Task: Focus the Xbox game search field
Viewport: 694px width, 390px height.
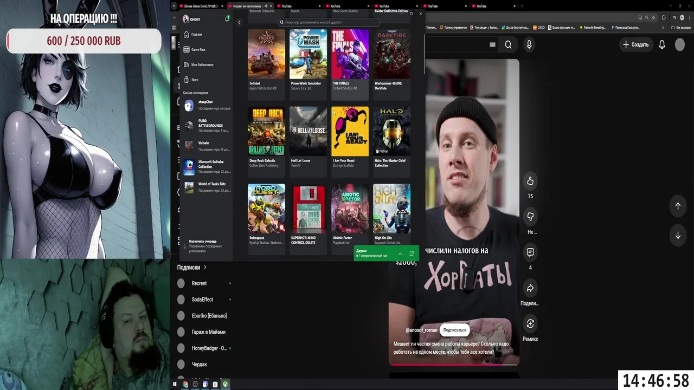Action: pos(329,22)
